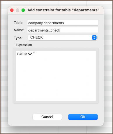The width and height of the screenshot is (113, 134).
Task: Click the Expression section heading
Action: click(24, 45)
